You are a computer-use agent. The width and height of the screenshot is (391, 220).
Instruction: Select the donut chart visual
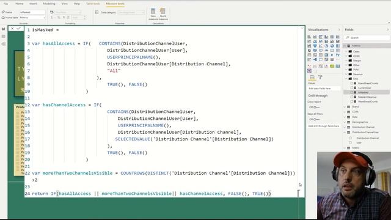point(332,46)
